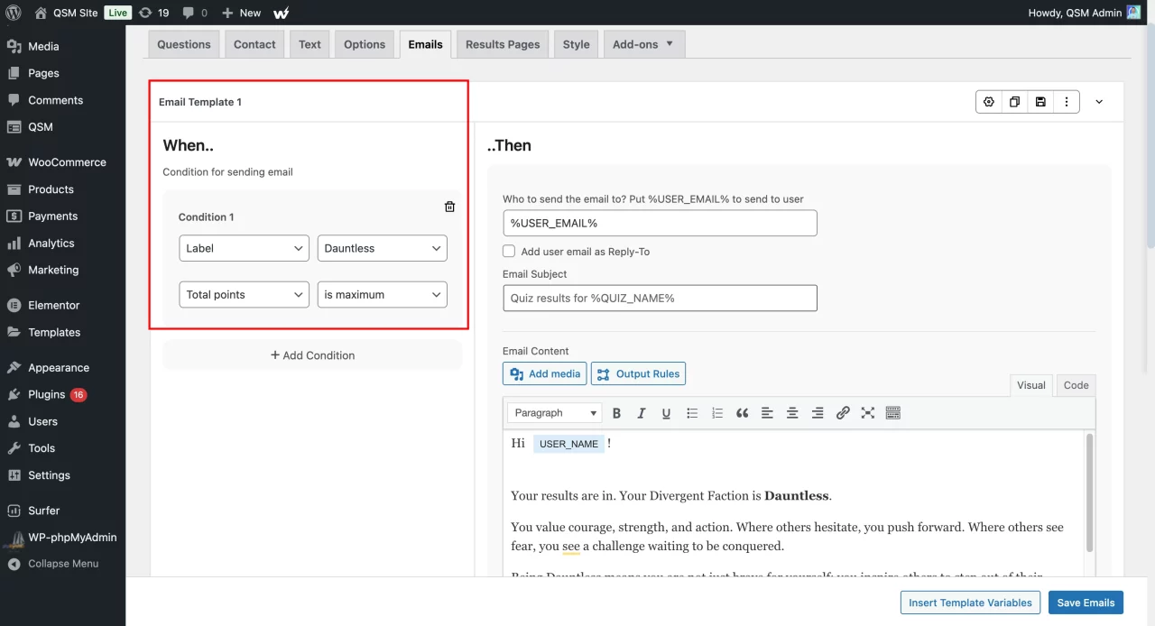This screenshot has height=626, width=1155.
Task: Click the W plugin icon in admin bar
Action: pos(282,13)
